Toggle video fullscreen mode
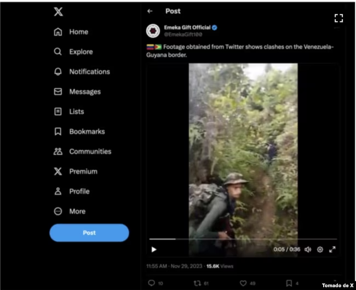Screen dimensions: 356x290 coord(332,250)
